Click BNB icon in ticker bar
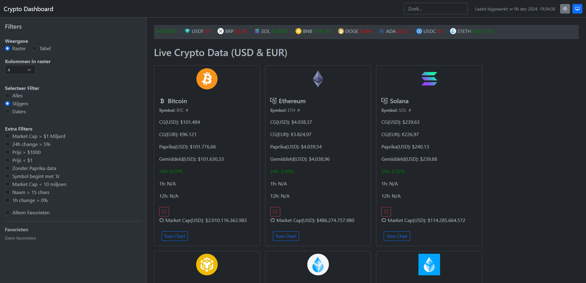Viewport: 586px width, 283px height. pyautogui.click(x=298, y=31)
